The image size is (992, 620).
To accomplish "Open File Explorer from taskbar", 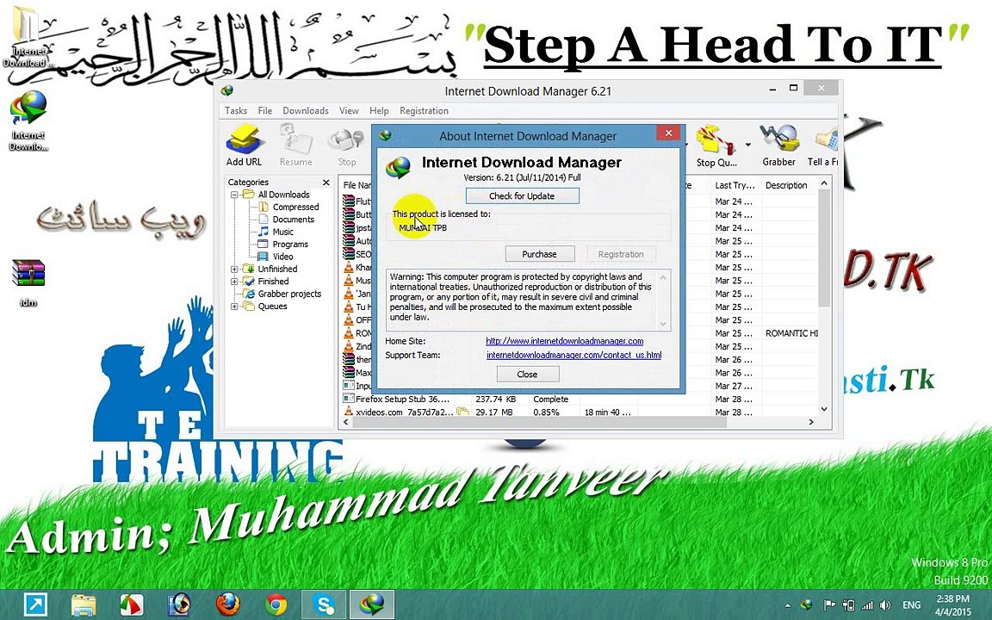I will click(x=84, y=604).
